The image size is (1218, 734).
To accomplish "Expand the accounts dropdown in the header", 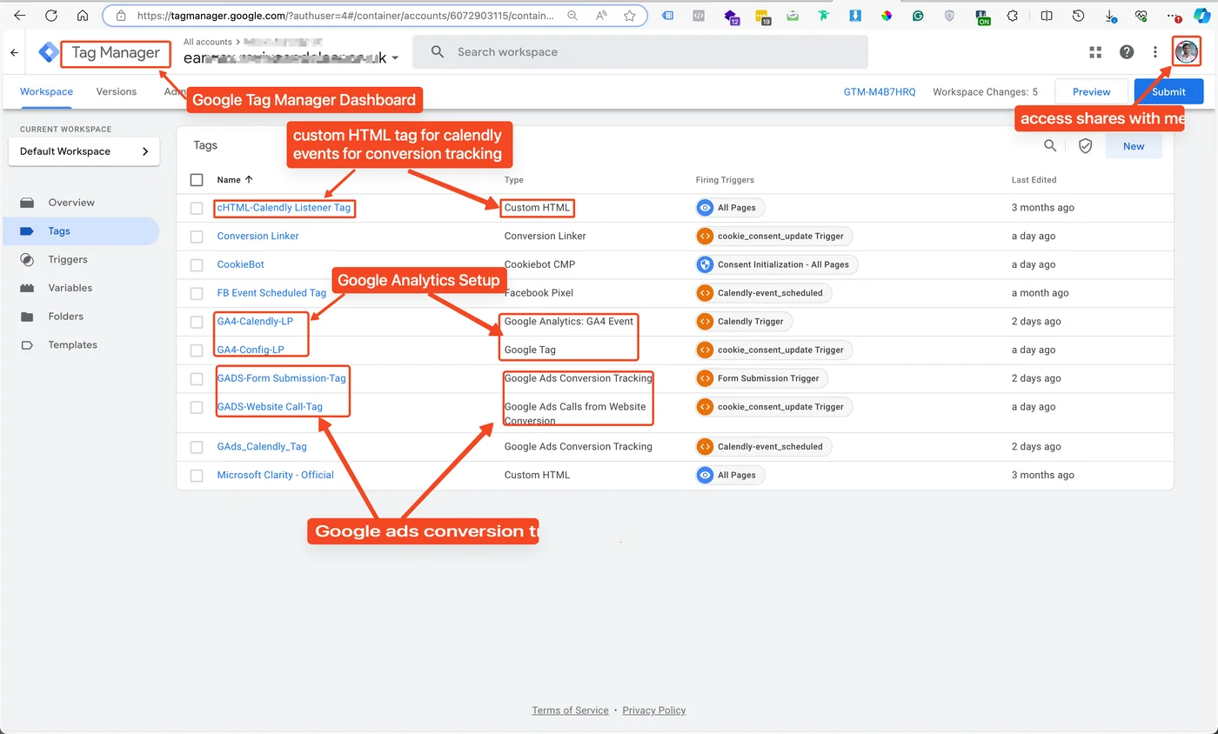I will (396, 57).
